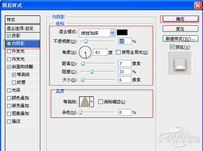Click the angle dial control

pyautogui.click(x=85, y=52)
